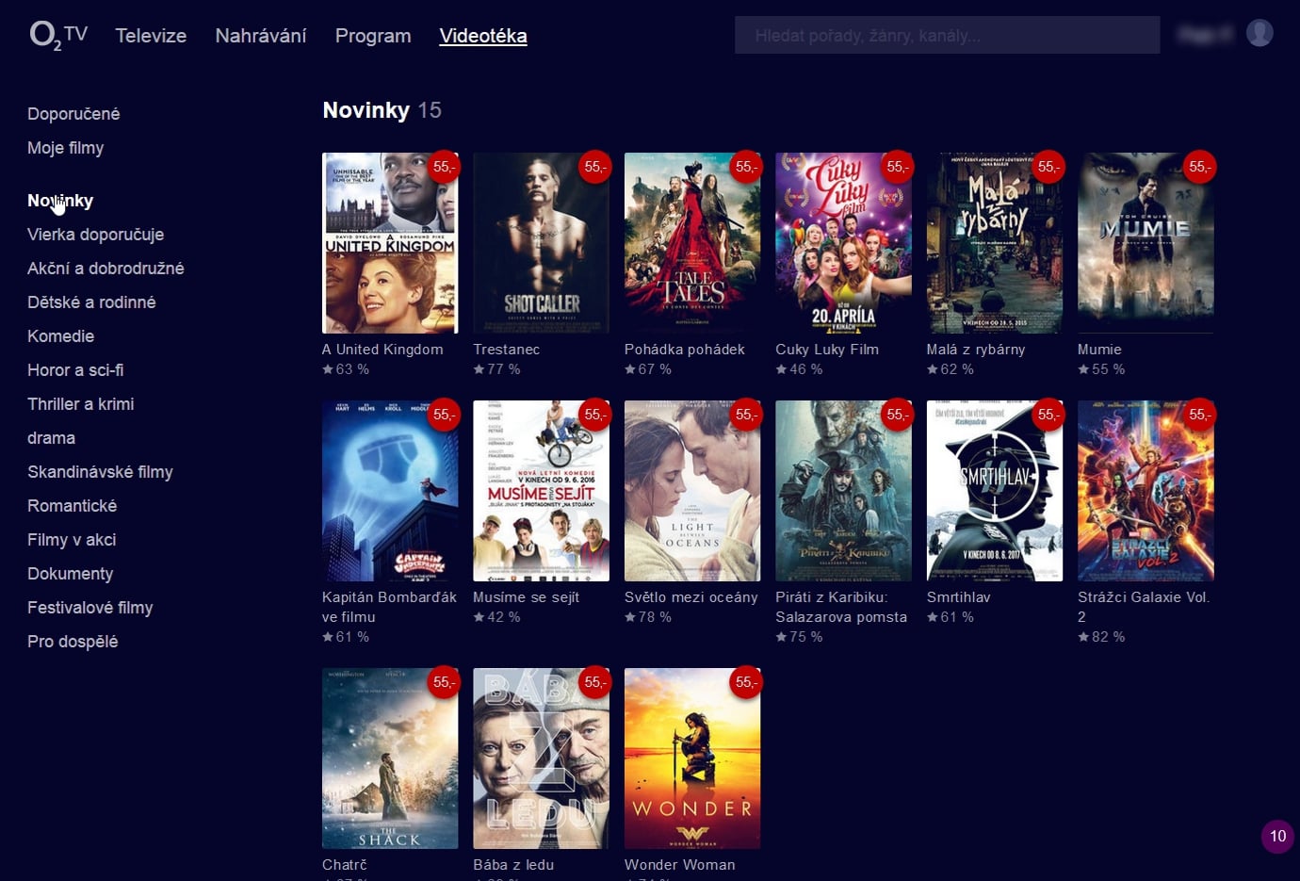
Task: Select Novinky category in the sidebar
Action: tap(60, 201)
